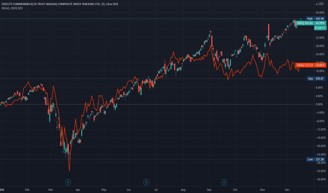Click the -20.00% axis label
The width and height of the screenshot is (328, 193).
point(320,146)
